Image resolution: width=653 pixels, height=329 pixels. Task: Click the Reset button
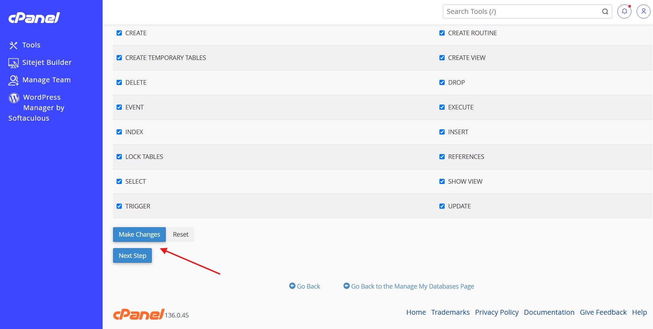(x=180, y=235)
